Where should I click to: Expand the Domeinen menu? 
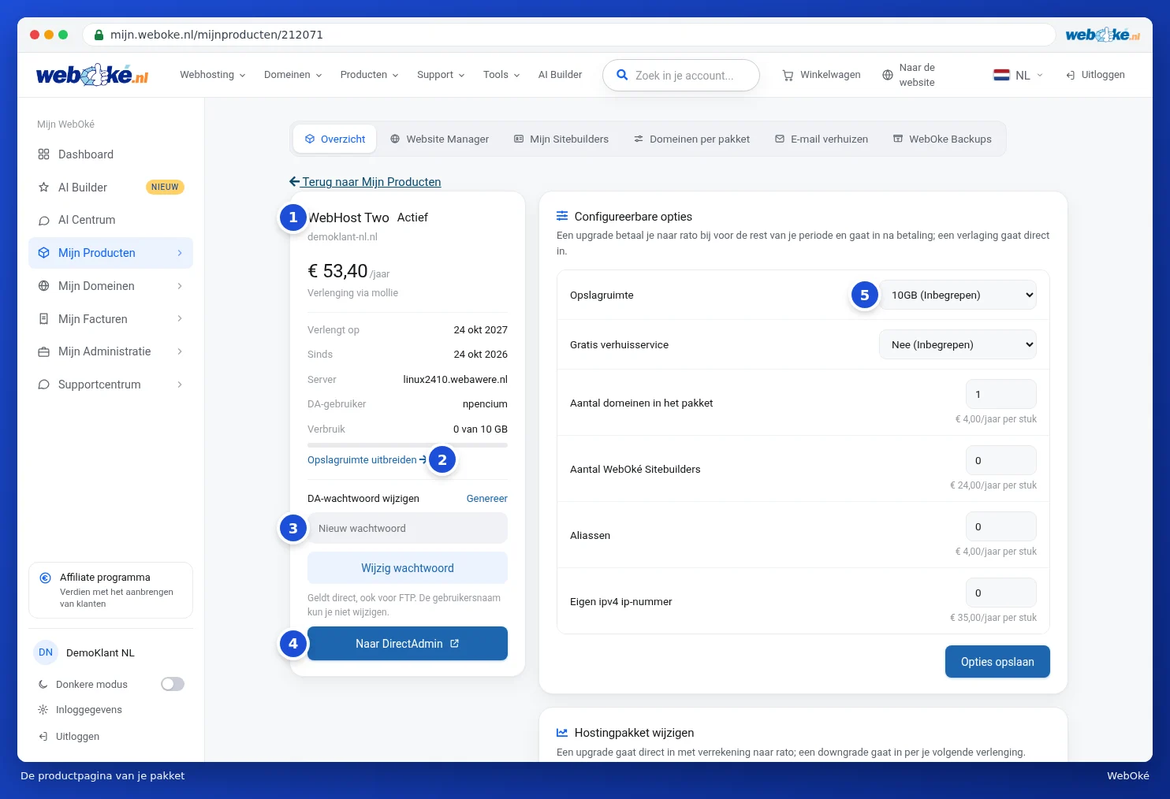pos(293,75)
